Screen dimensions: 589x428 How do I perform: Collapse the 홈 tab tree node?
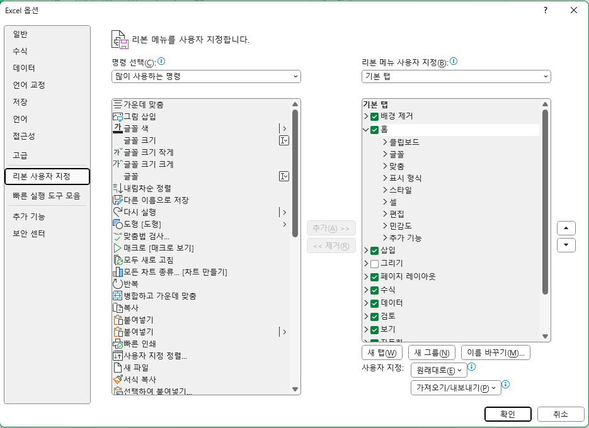(x=366, y=130)
